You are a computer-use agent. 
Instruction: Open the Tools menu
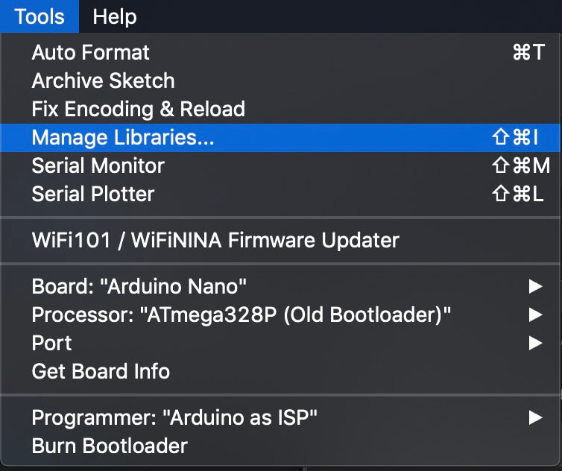[x=40, y=16]
